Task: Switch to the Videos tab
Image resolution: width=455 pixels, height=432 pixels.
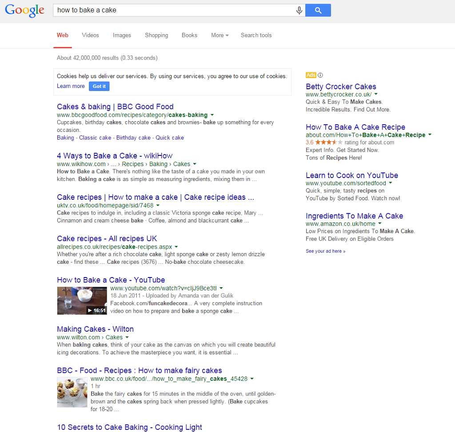Action: 90,36
